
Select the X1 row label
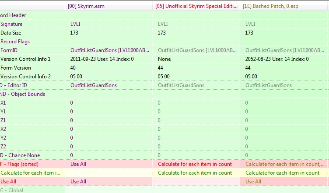point(3,103)
